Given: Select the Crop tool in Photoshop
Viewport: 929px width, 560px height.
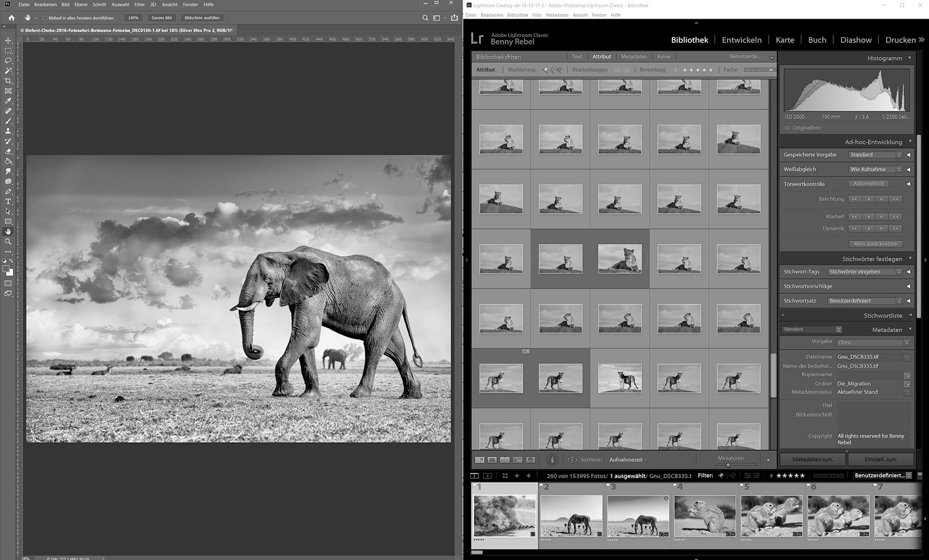Looking at the screenshot, I should [x=8, y=81].
